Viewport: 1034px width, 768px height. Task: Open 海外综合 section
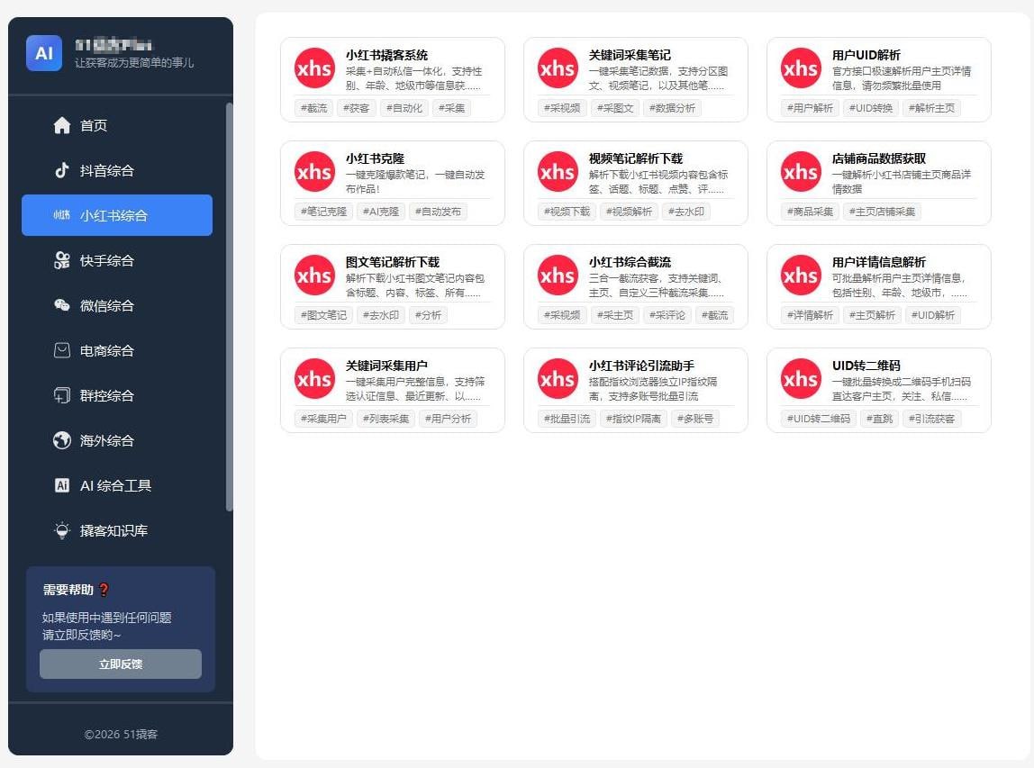117,440
